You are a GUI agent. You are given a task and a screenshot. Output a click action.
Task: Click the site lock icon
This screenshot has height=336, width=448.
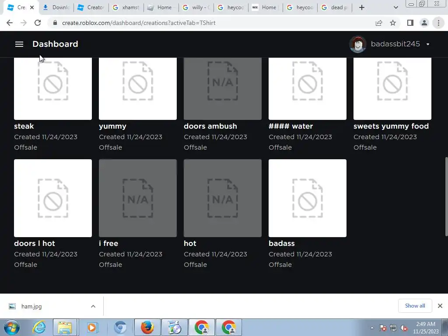55,23
